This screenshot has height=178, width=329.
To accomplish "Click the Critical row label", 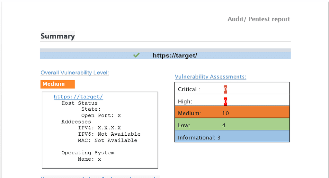I will pyautogui.click(x=189, y=89).
